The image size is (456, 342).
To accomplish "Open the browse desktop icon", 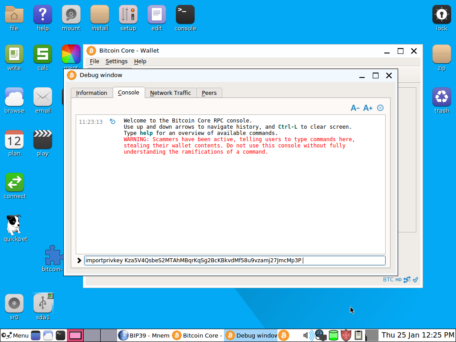I will (14, 101).
